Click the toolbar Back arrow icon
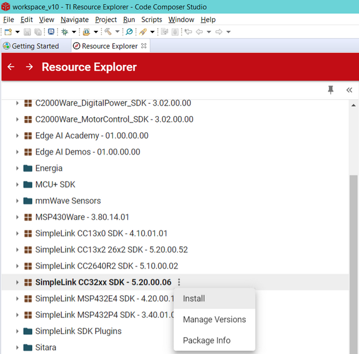 click(200, 32)
